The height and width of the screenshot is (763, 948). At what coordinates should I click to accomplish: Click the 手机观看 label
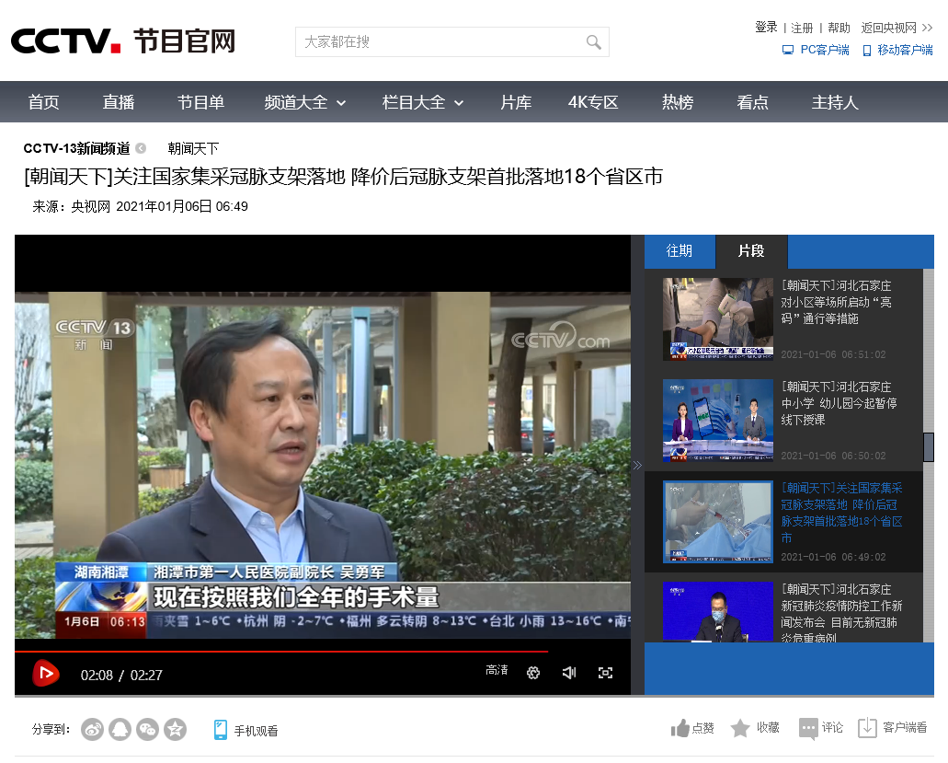pyautogui.click(x=257, y=731)
